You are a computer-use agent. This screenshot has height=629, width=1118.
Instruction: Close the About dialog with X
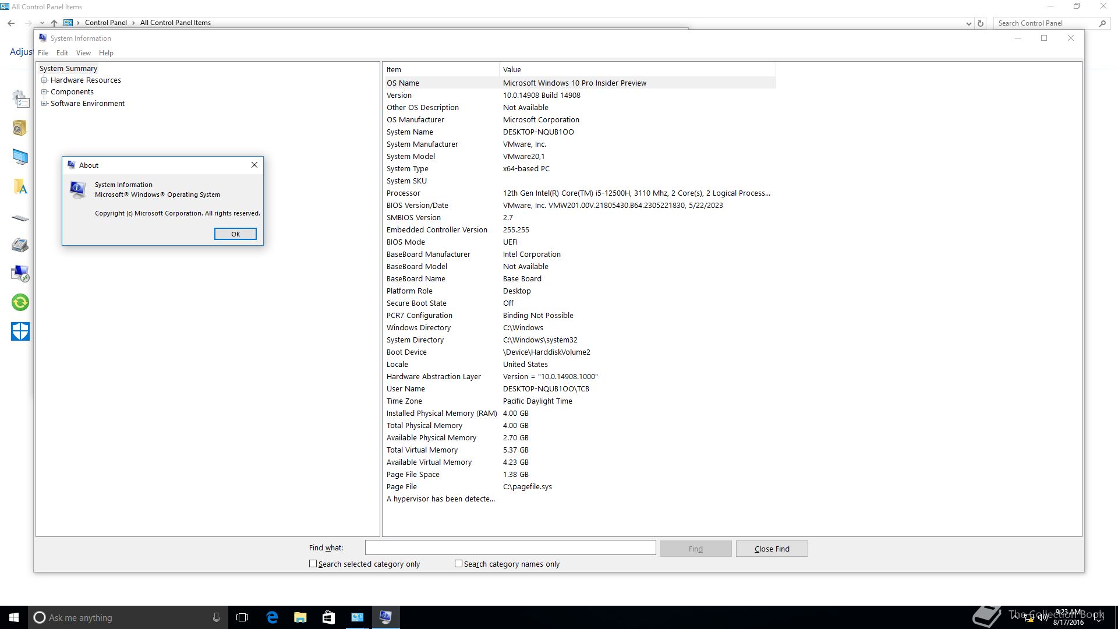point(254,165)
